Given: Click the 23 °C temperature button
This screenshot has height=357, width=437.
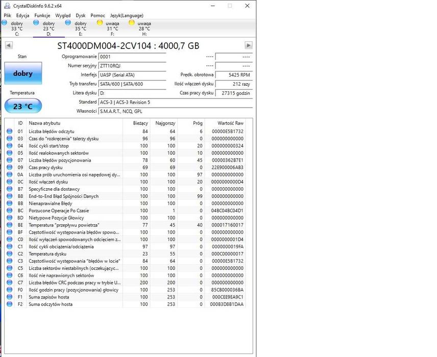Looking at the screenshot, I should 23,106.
